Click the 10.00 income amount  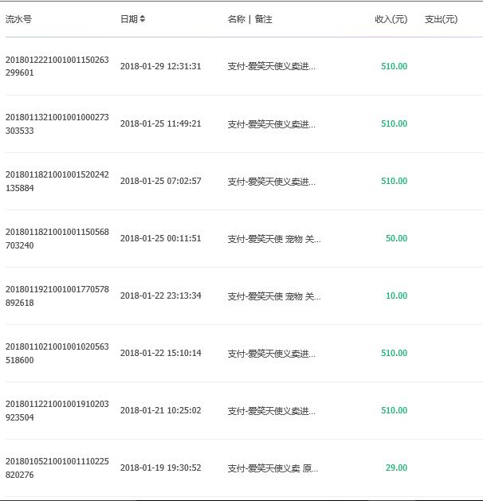(x=396, y=296)
